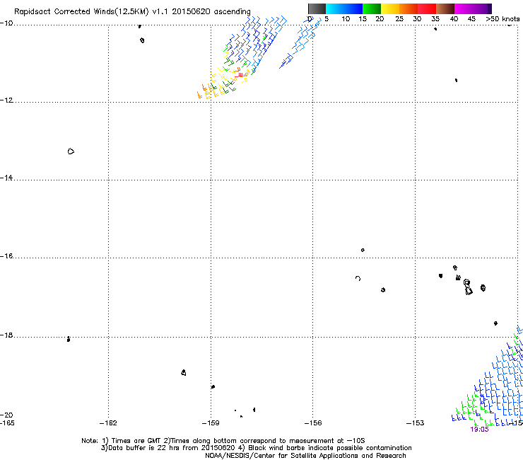Click the green 15-20 knots legend band

coord(372,8)
